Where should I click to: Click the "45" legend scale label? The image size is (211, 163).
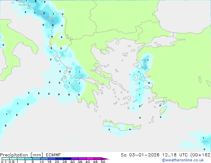(x=95, y=162)
